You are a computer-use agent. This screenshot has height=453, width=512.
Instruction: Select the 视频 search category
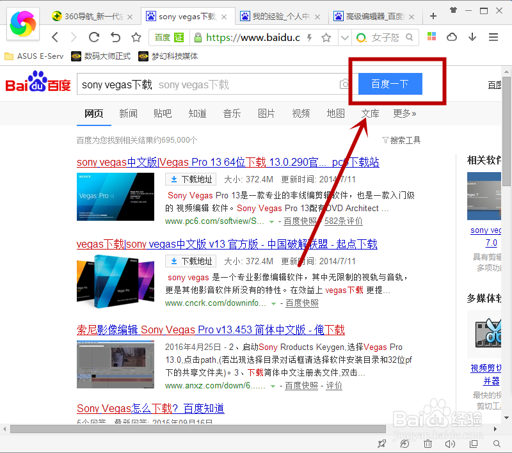pos(301,113)
